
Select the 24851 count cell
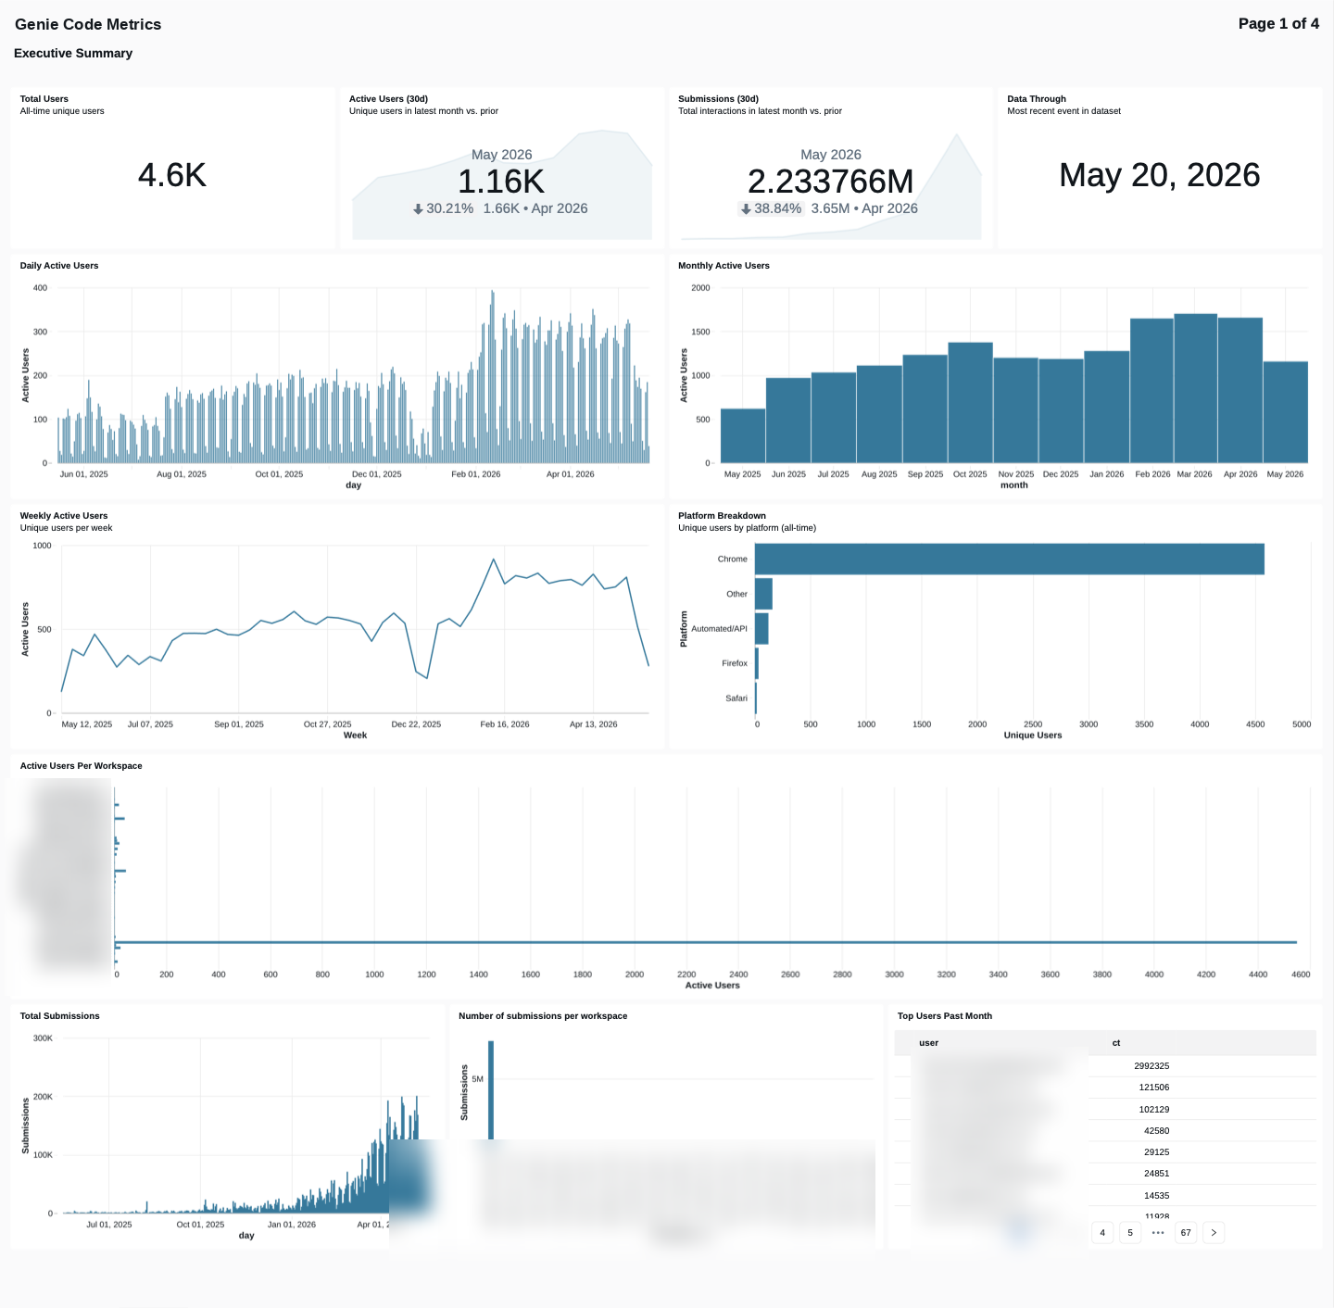pos(1157,1174)
